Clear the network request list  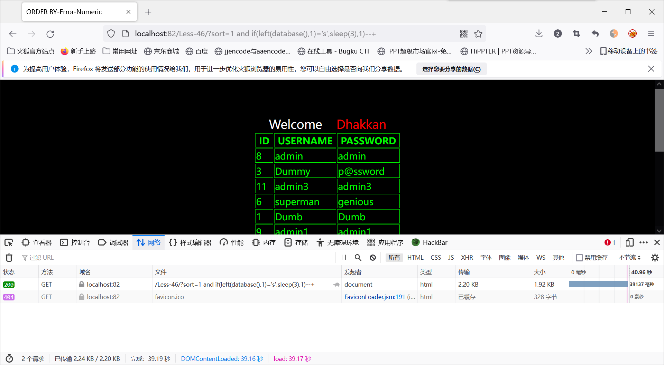coord(9,258)
